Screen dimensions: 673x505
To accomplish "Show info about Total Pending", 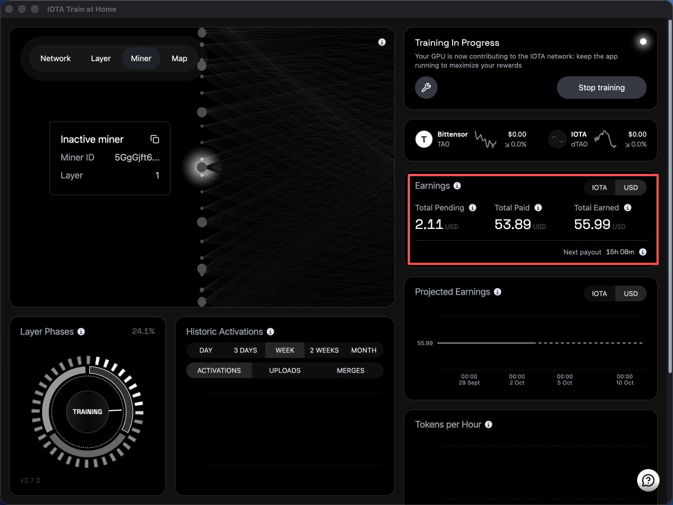I will (x=472, y=208).
